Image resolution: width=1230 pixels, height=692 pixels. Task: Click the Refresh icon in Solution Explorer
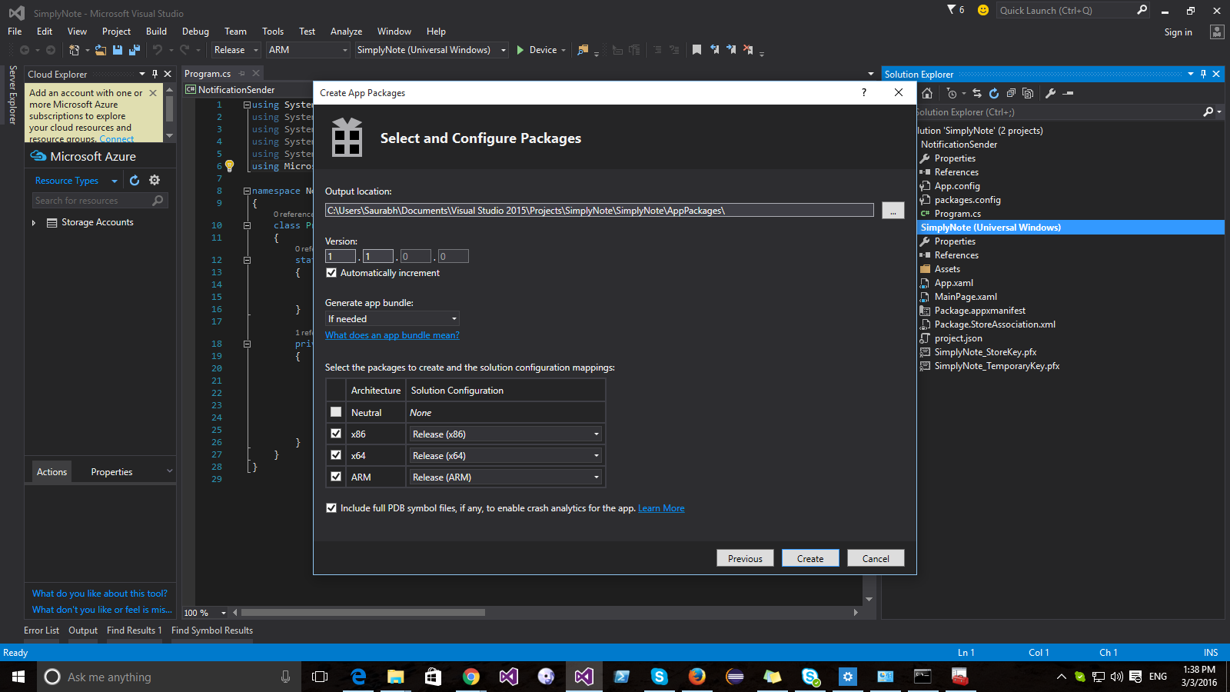pyautogui.click(x=993, y=93)
